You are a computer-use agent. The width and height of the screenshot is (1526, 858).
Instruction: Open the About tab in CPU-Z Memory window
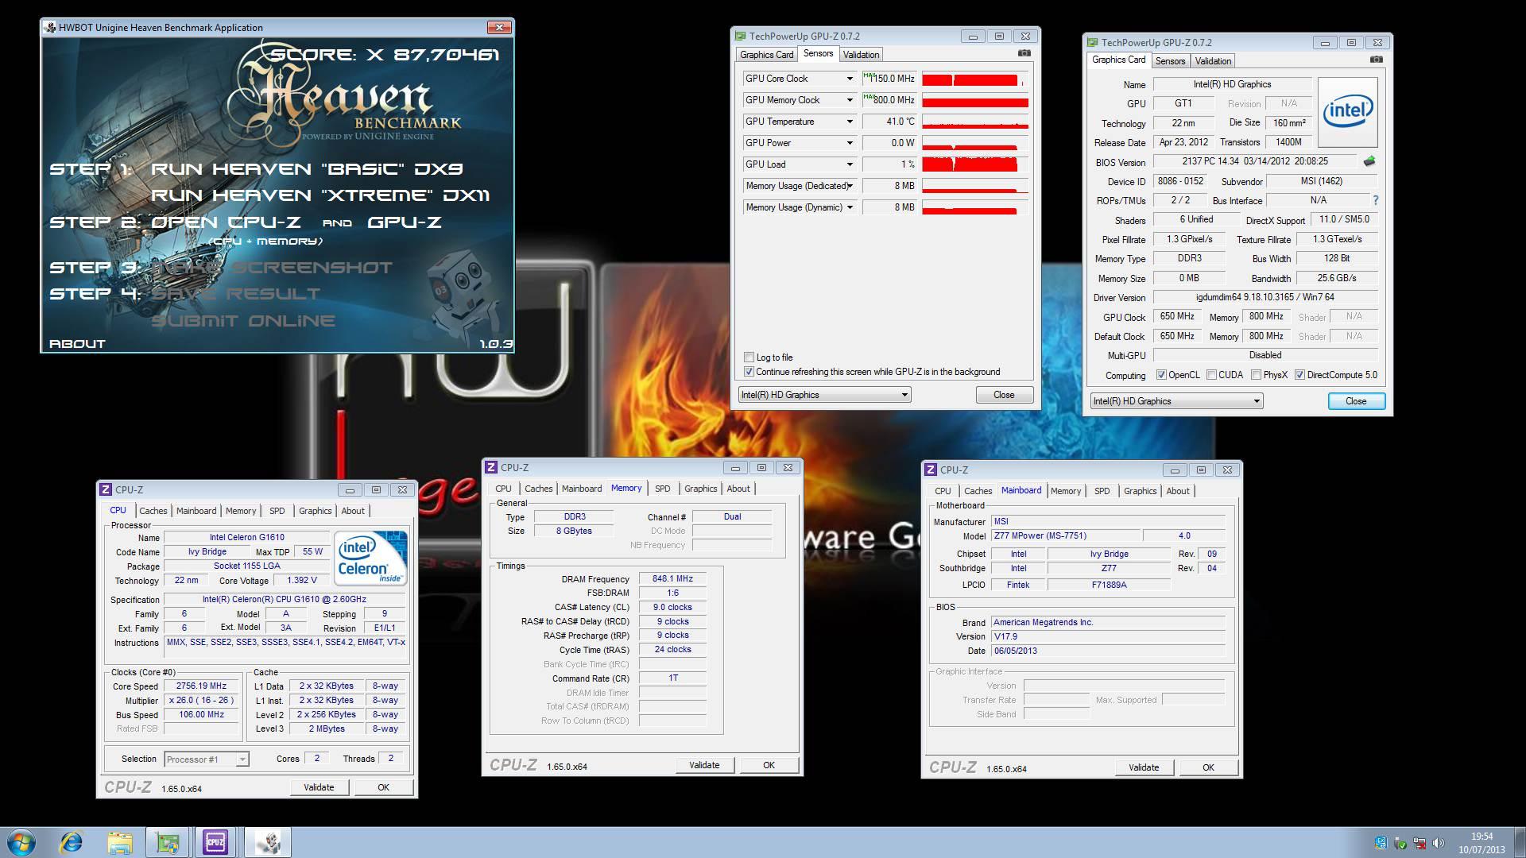(x=738, y=489)
